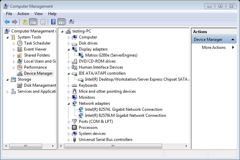Viewport: 240px width, 160px height.
Task: Open the View menu
Action: 38,14
